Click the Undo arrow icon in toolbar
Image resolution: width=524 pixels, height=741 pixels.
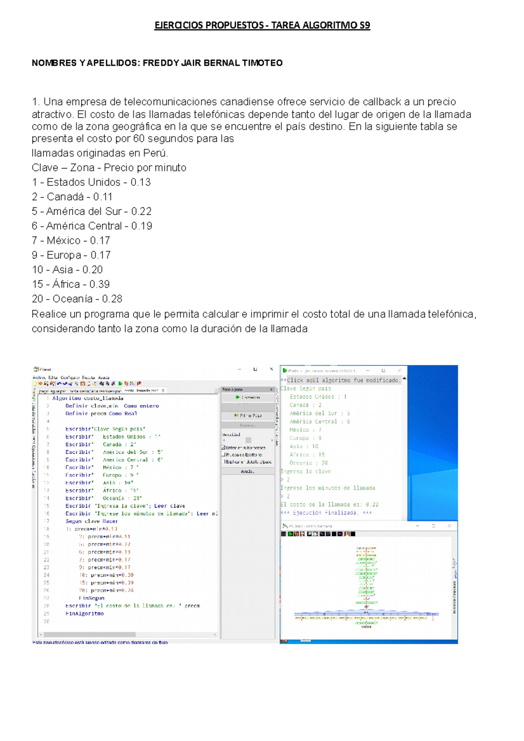59,384
